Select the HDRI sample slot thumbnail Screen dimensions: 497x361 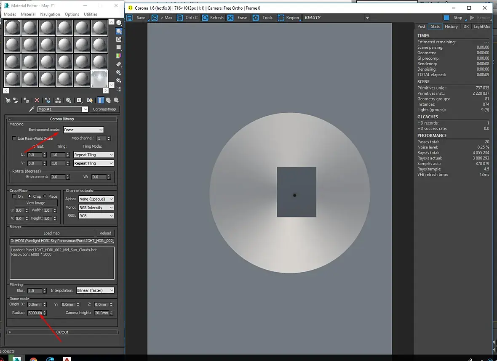click(x=99, y=79)
